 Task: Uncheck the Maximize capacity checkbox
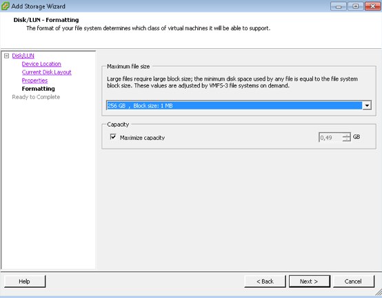(113, 137)
